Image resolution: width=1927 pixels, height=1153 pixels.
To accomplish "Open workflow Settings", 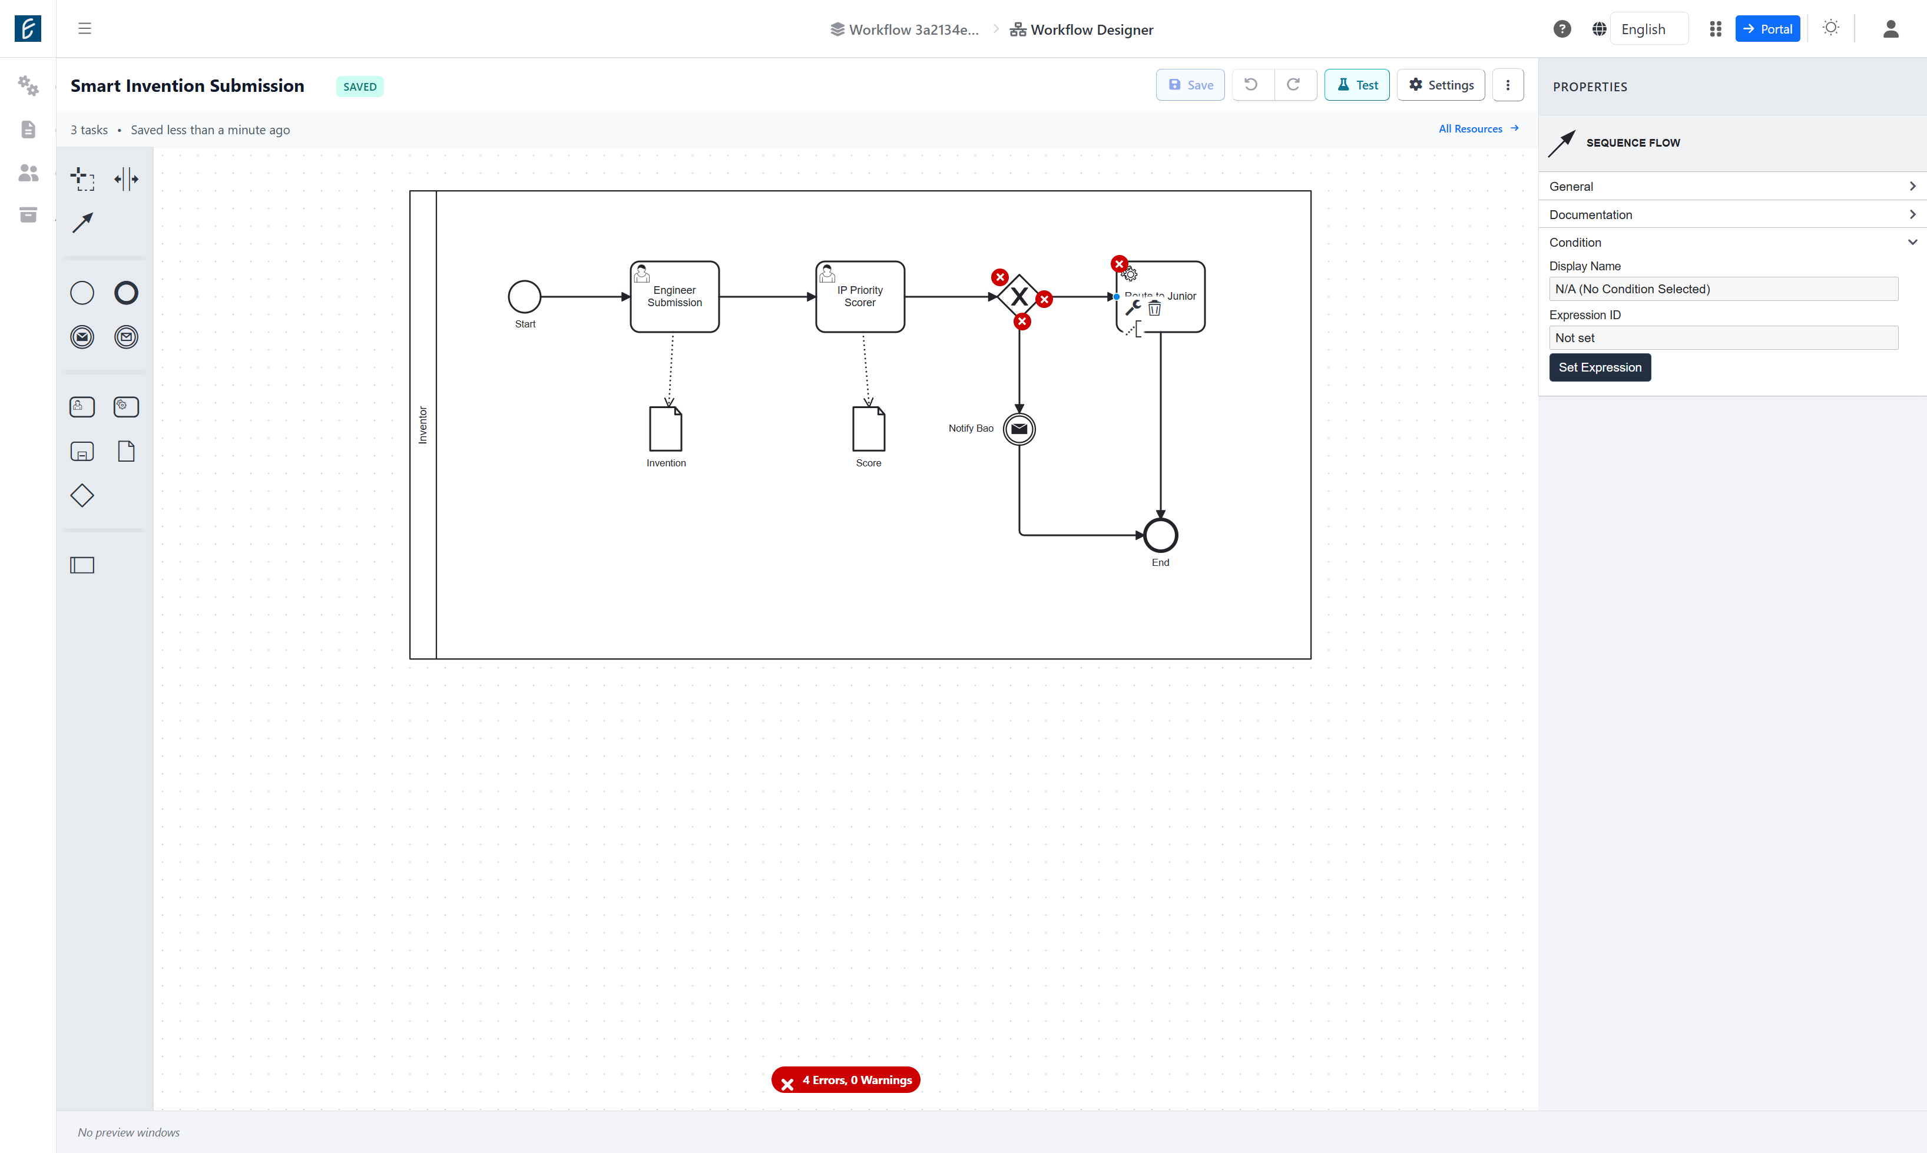I will click(1441, 85).
